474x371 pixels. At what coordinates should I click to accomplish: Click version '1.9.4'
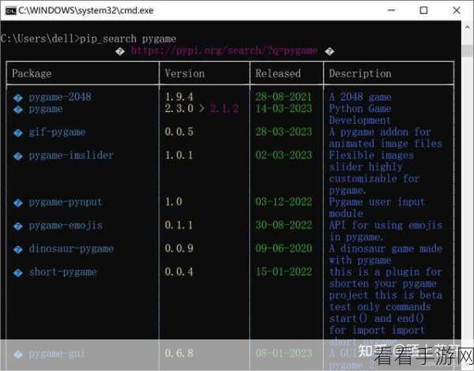point(179,96)
